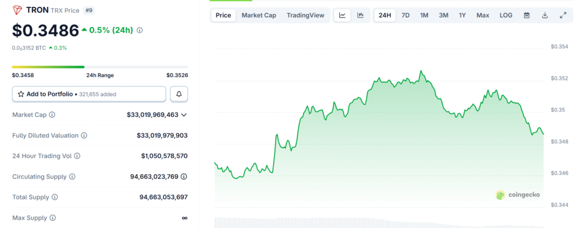Expand Market Cap details chevron

[x=184, y=115]
